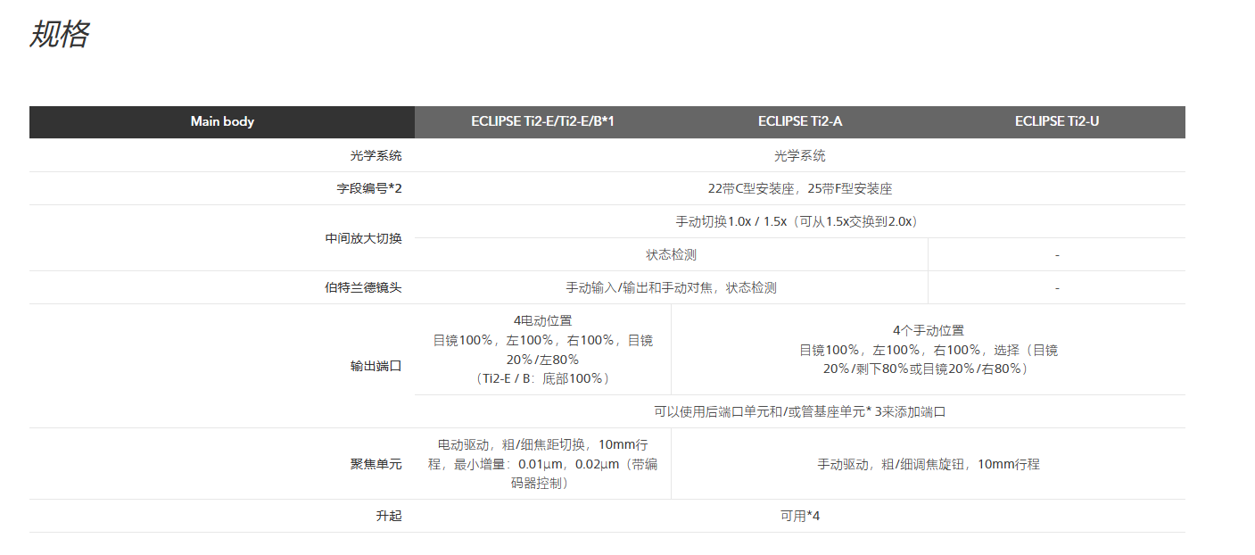
Task: Click the 聚焦单元 row label
Action: pos(376,464)
